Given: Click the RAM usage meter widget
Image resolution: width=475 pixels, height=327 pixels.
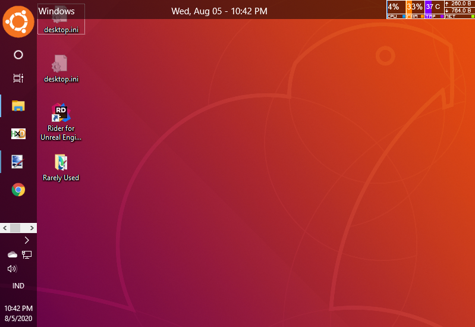Looking at the screenshot, I should [x=416, y=10].
